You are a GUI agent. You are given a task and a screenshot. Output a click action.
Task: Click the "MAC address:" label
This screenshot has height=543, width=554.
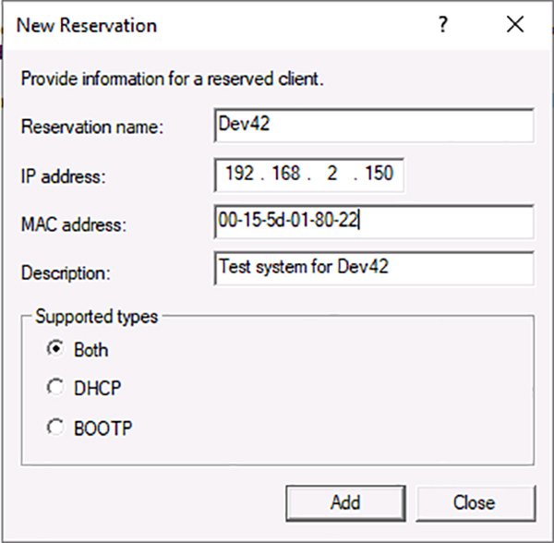click(x=72, y=223)
